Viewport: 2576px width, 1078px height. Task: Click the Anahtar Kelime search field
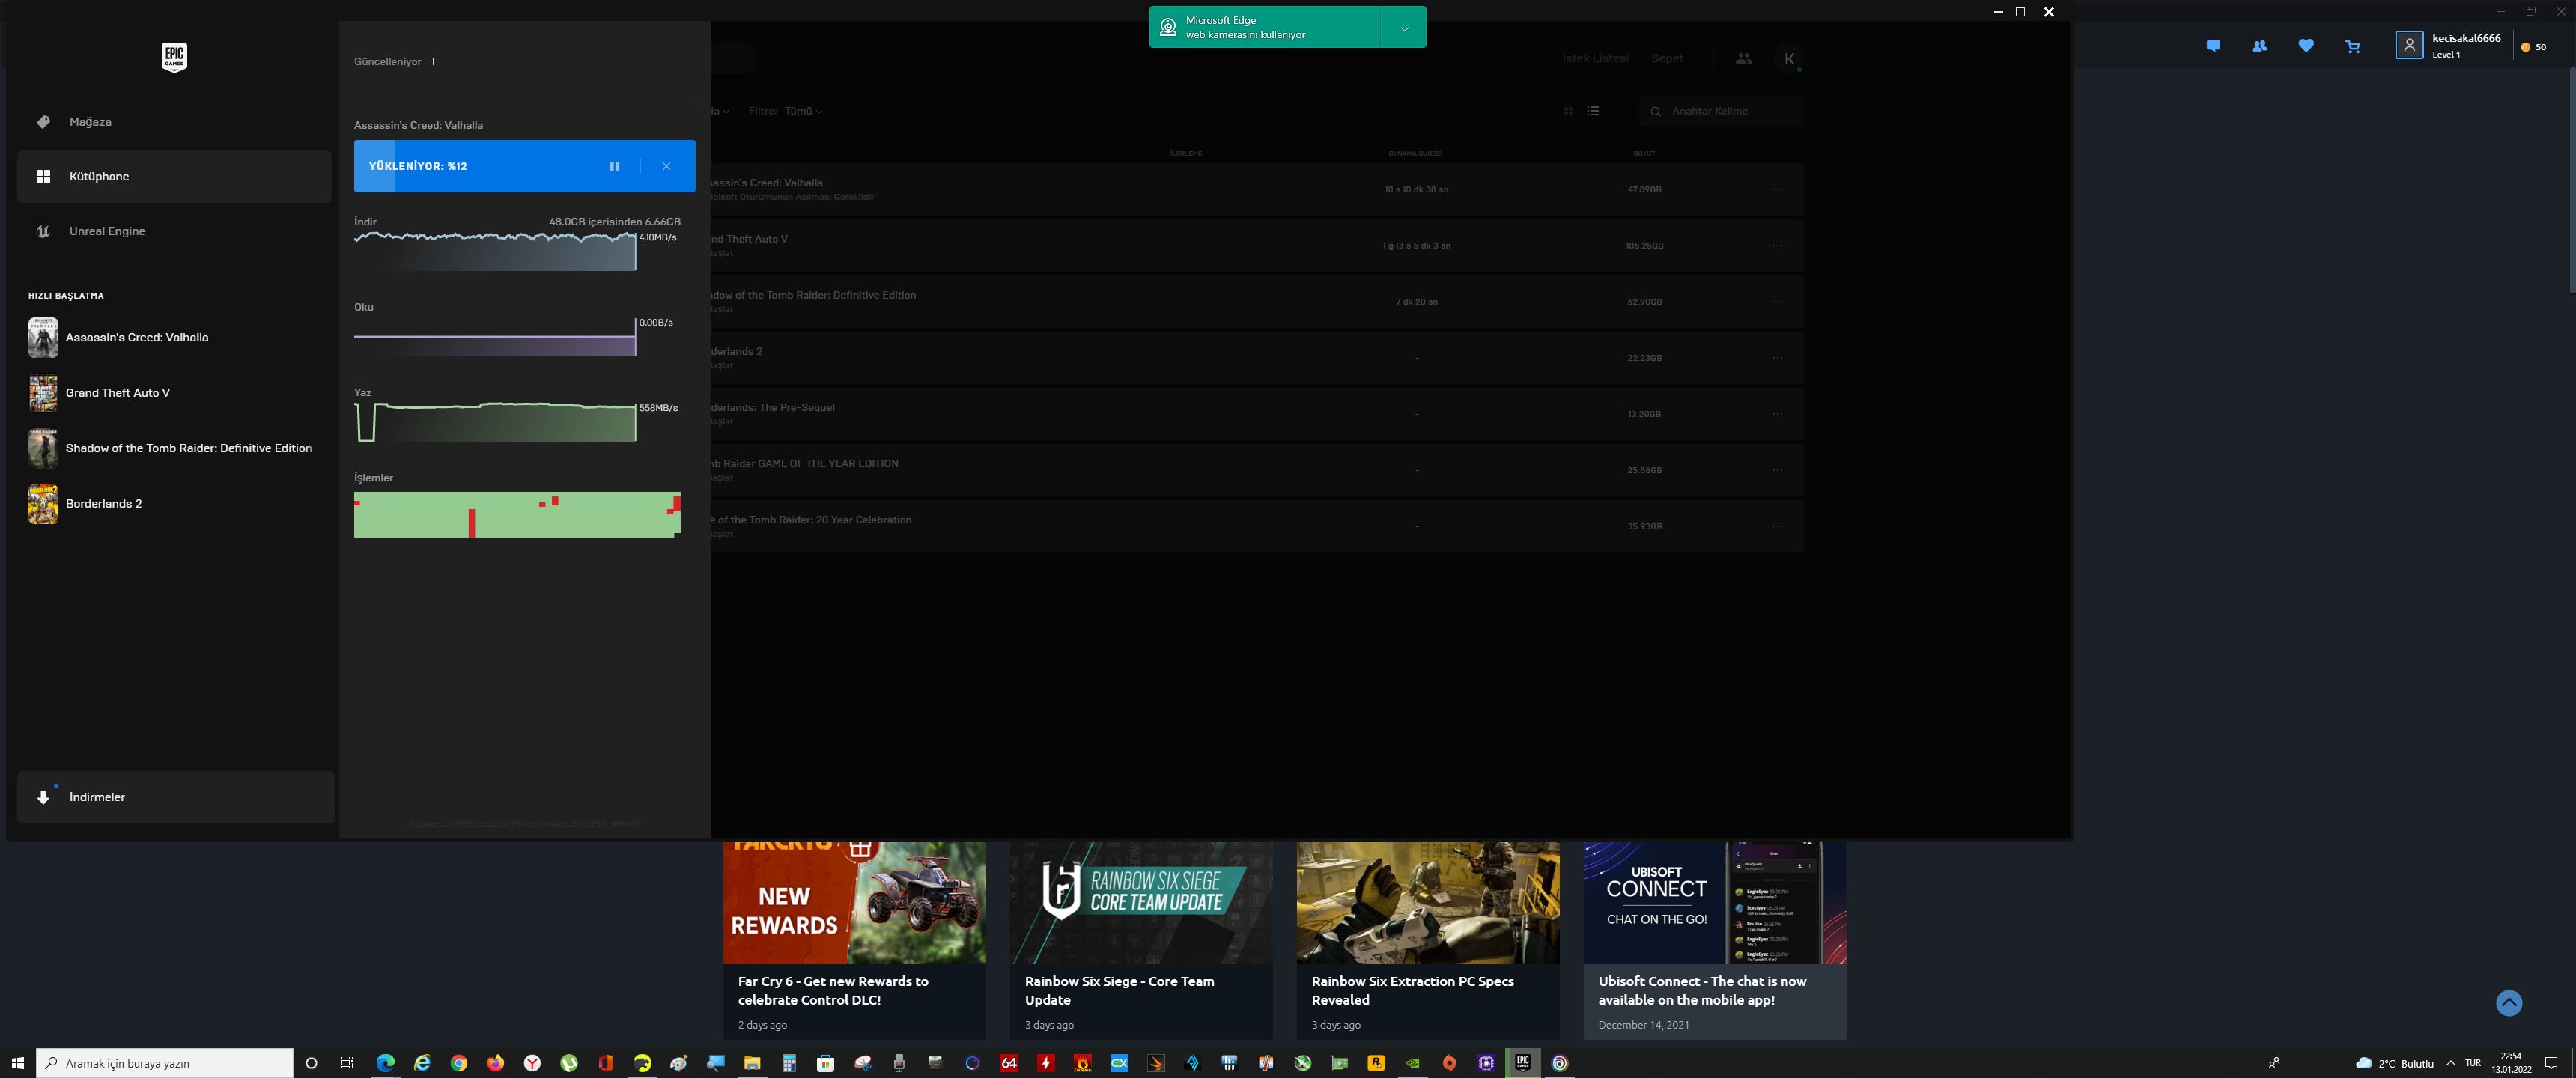click(x=1722, y=111)
